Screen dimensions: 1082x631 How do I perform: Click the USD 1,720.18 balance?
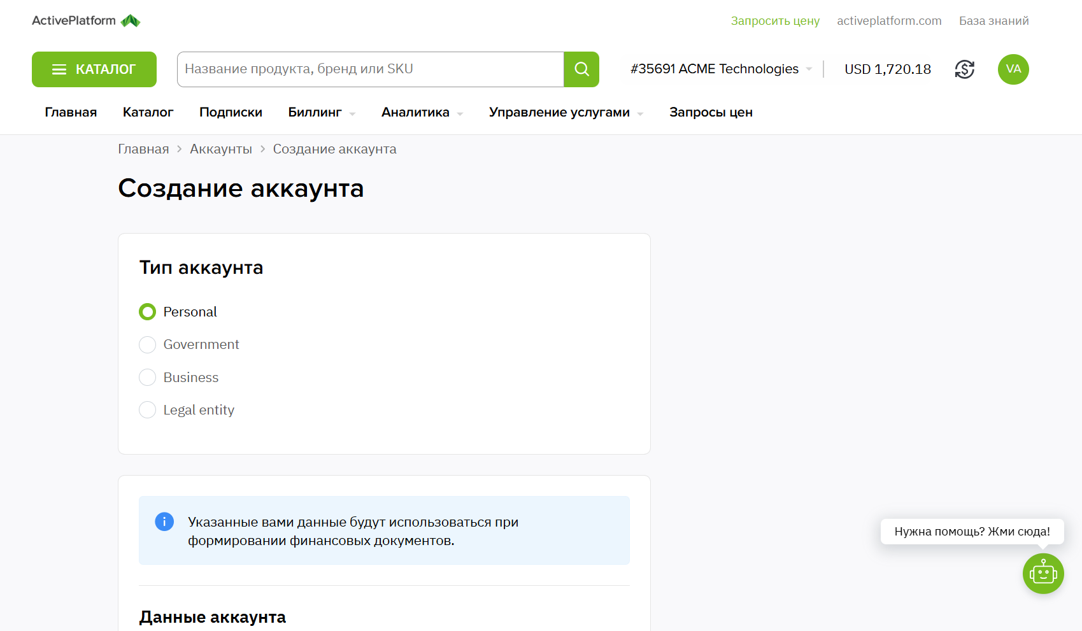(x=888, y=69)
